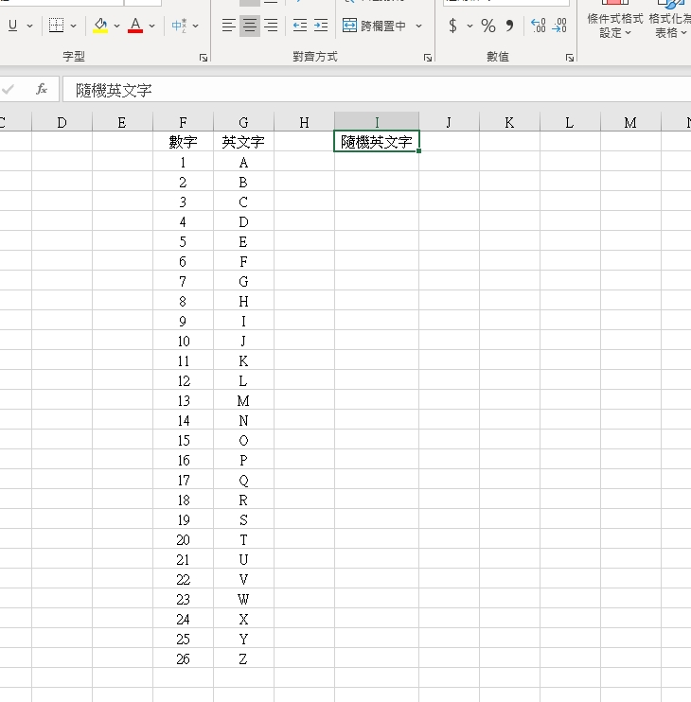
Task: Apply cell borders icon
Action: [56, 26]
